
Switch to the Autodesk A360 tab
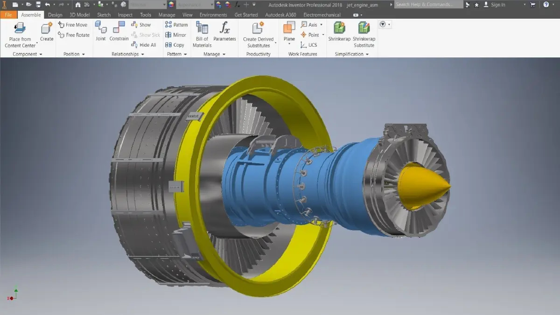(281, 15)
